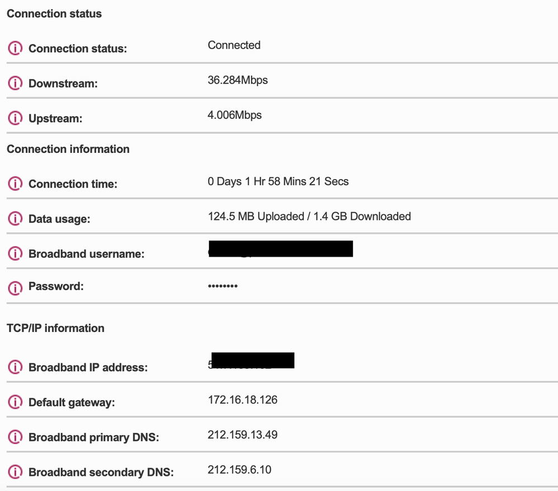Click the Broadband secondary DNS info icon

pyautogui.click(x=15, y=472)
